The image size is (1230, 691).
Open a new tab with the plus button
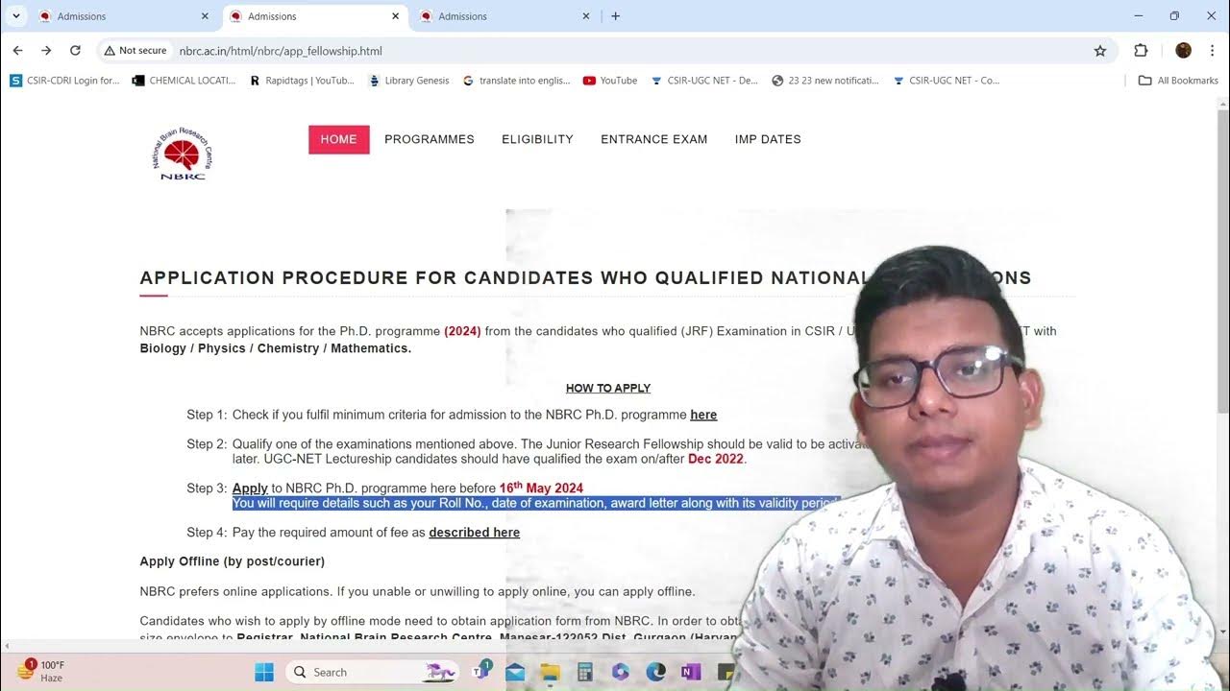[615, 15]
